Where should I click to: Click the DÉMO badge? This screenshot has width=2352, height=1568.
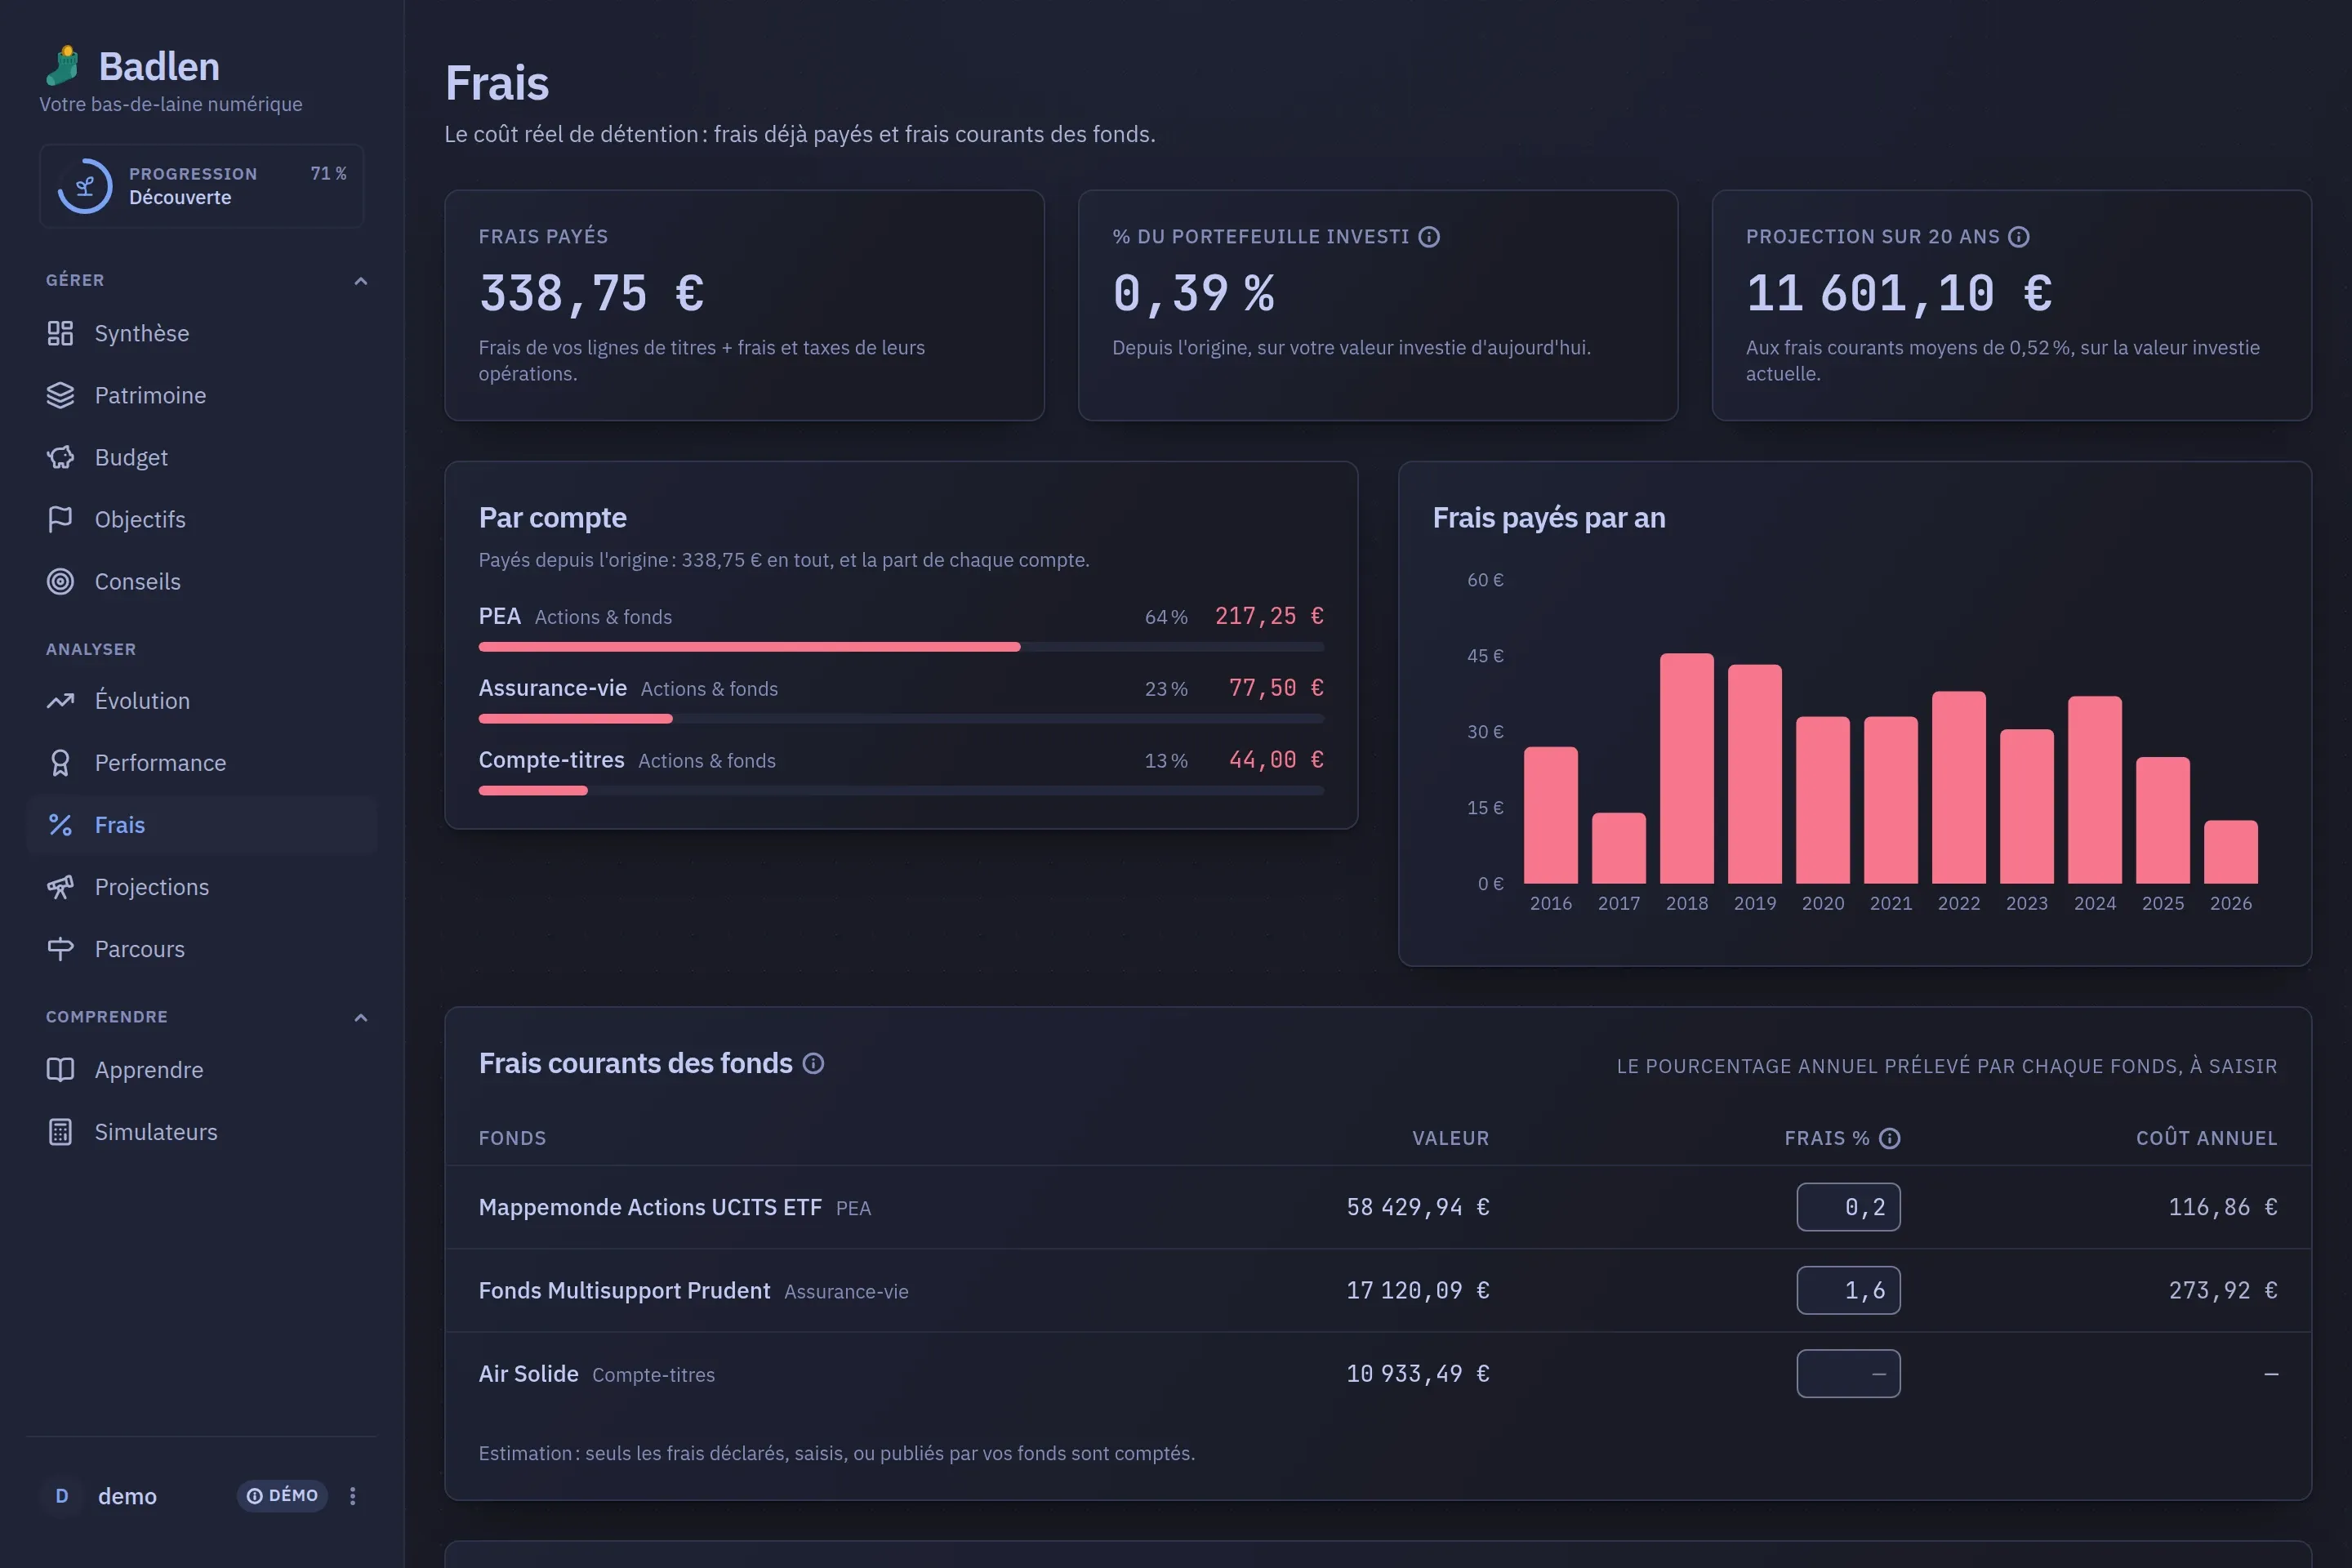[282, 1496]
